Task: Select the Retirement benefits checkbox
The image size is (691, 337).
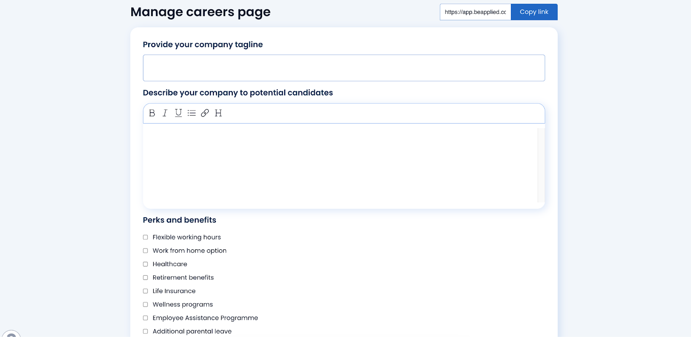Action: click(x=146, y=277)
